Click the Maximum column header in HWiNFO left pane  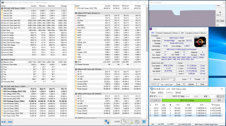(x=51, y=6)
